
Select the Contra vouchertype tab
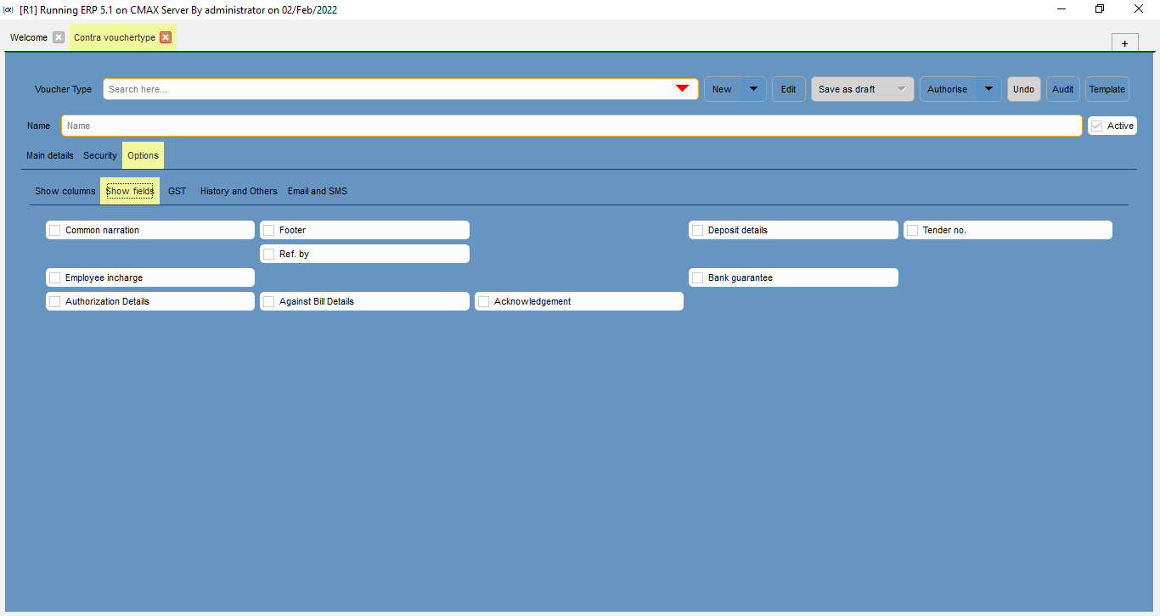(115, 37)
